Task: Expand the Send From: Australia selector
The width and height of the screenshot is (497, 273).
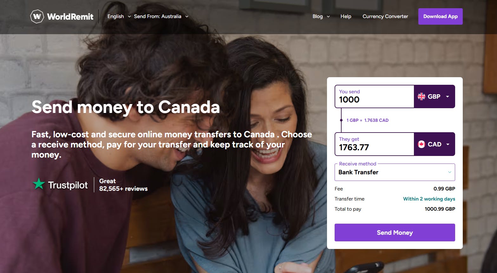Action: [161, 16]
